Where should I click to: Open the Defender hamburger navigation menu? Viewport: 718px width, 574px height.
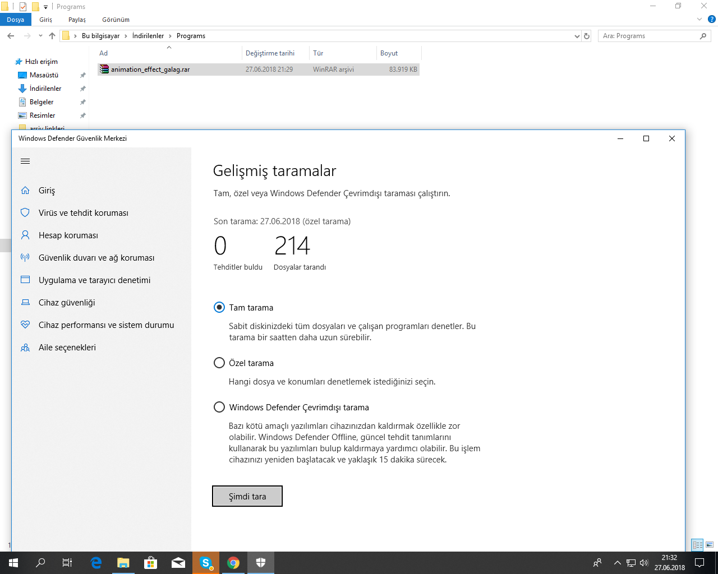25,161
